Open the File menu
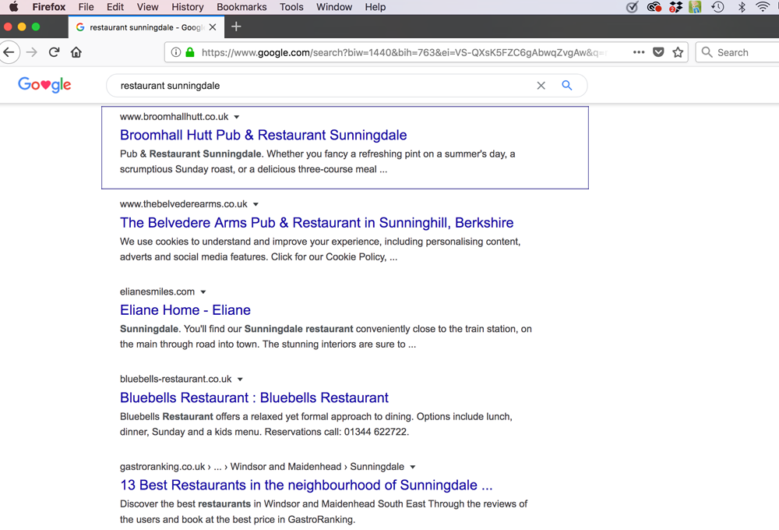 pyautogui.click(x=86, y=7)
